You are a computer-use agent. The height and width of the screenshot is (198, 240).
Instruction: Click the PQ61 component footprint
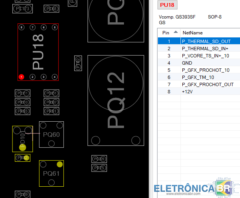[x=51, y=174]
